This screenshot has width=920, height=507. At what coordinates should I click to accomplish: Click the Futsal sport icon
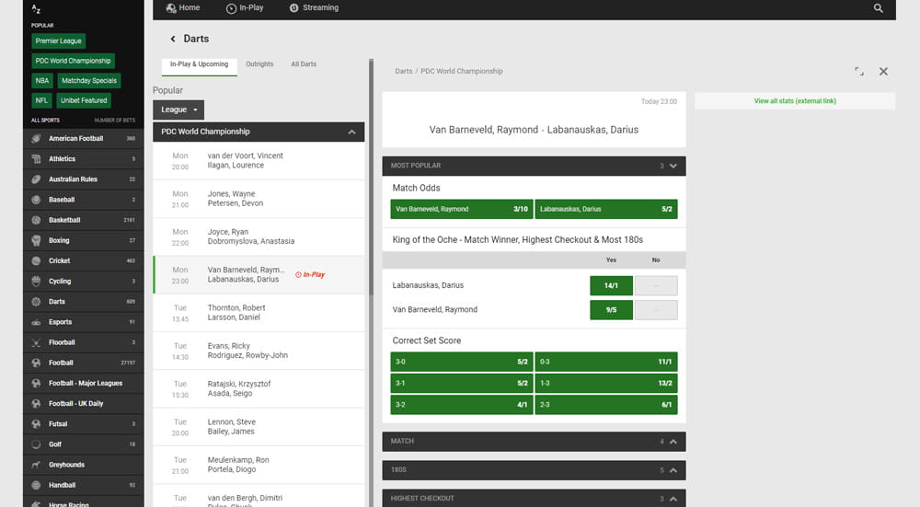coord(37,423)
